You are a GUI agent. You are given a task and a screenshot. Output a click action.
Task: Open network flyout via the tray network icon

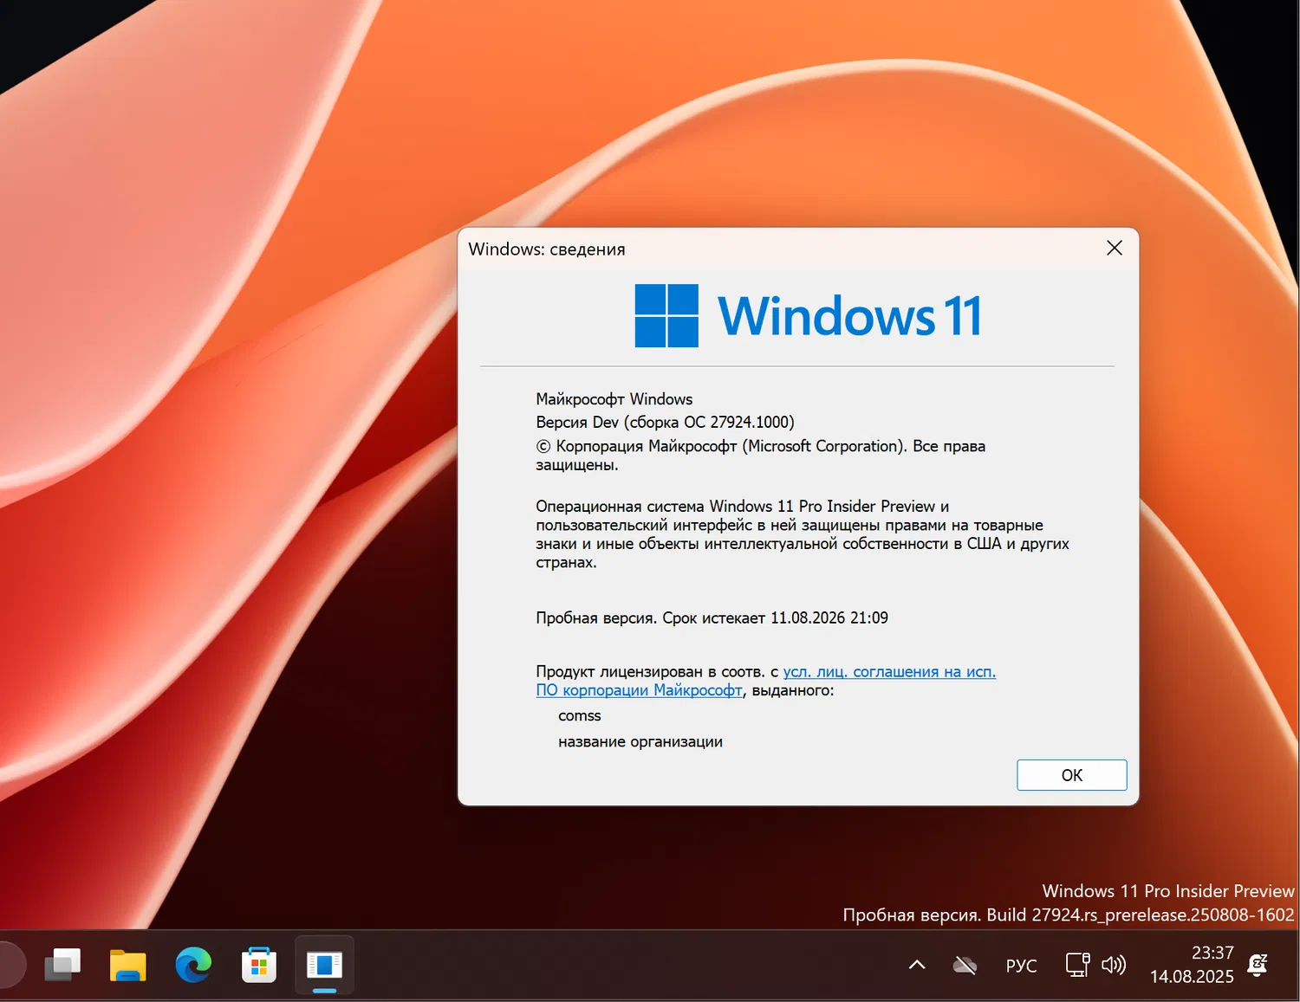(1076, 964)
